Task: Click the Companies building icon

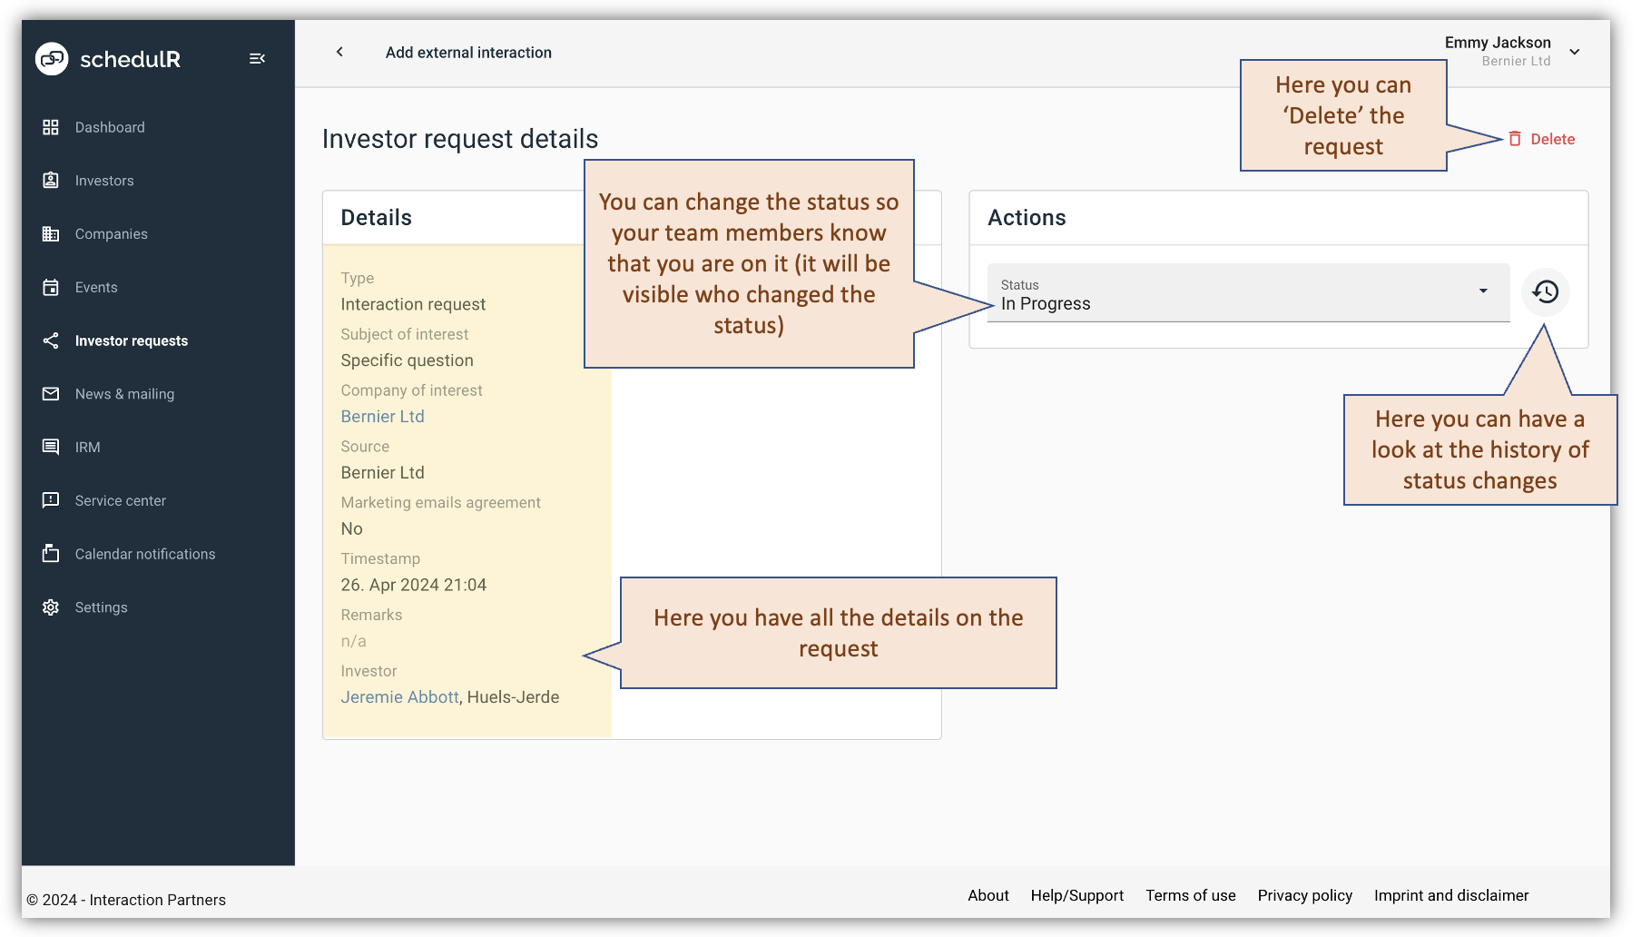Action: pos(52,233)
